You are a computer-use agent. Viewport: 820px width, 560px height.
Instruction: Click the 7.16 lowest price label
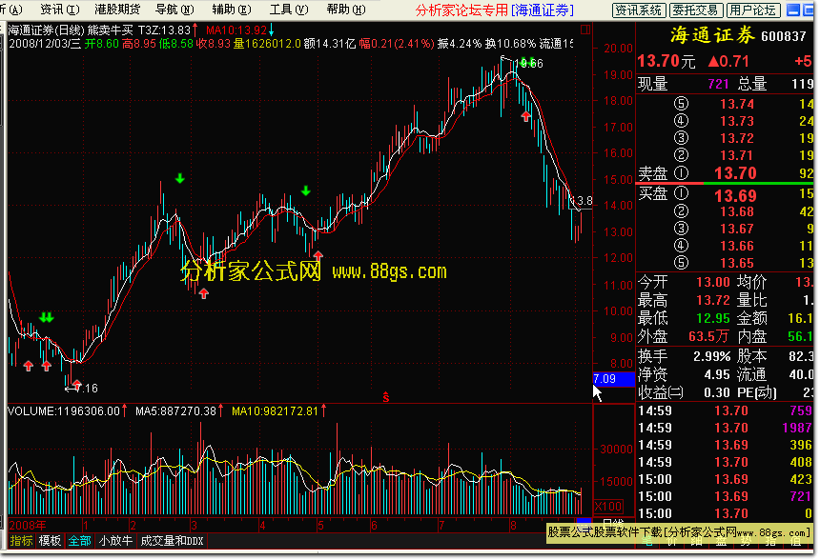(87, 389)
